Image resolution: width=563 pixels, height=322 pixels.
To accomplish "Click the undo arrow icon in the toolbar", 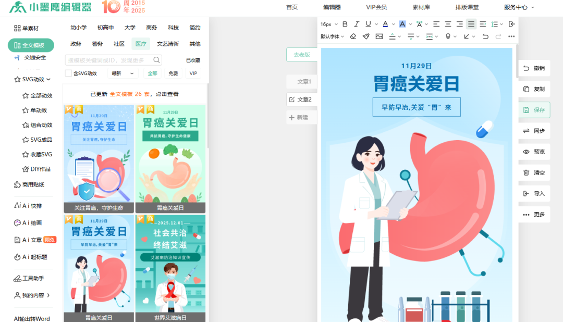I will [x=485, y=36].
